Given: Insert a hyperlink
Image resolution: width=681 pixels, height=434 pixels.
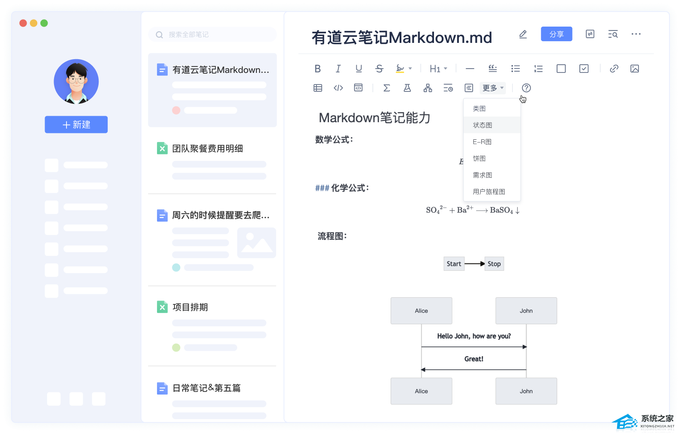Looking at the screenshot, I should [614, 69].
